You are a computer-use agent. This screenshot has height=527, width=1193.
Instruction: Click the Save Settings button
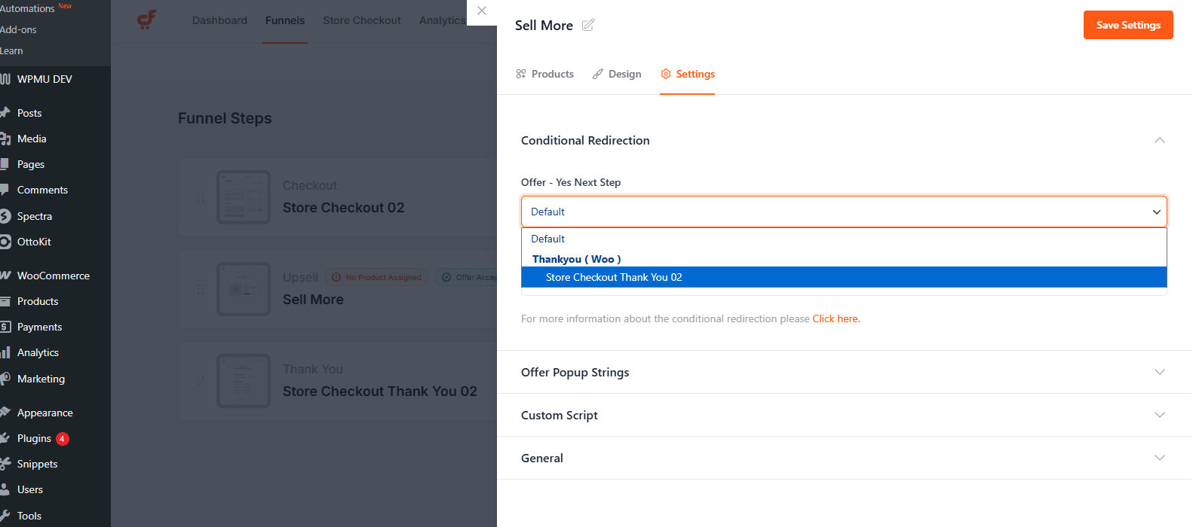1128,25
